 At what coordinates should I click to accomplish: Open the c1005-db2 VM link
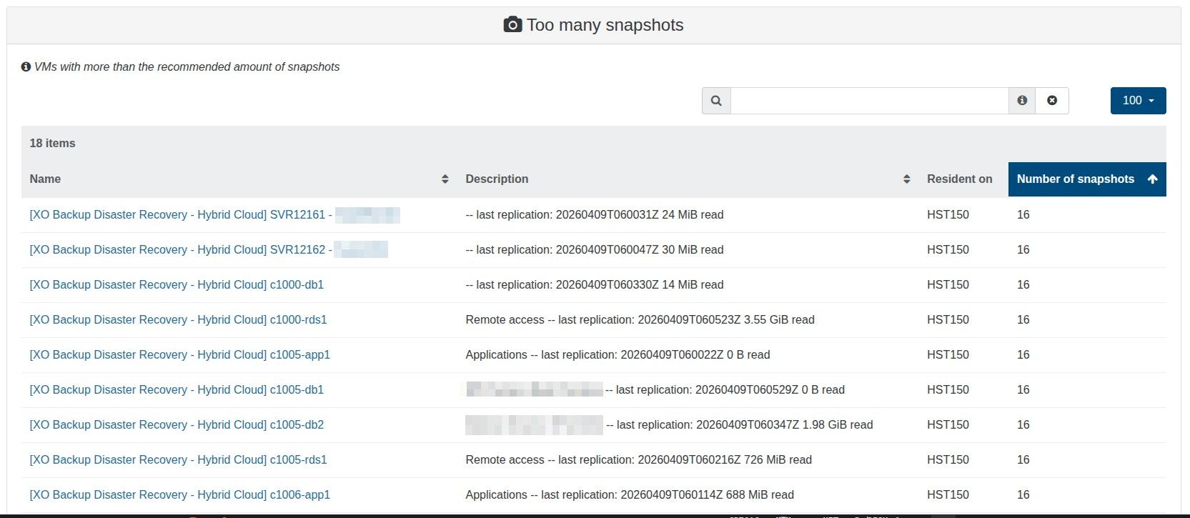point(177,425)
